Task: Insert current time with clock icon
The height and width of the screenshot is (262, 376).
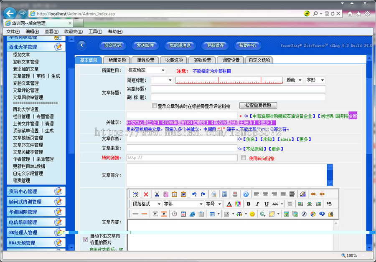Action: (174, 214)
